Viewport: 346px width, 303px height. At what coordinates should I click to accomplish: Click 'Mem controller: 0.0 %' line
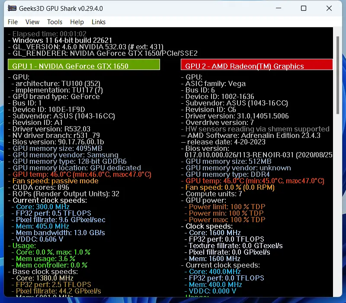coord(49,265)
